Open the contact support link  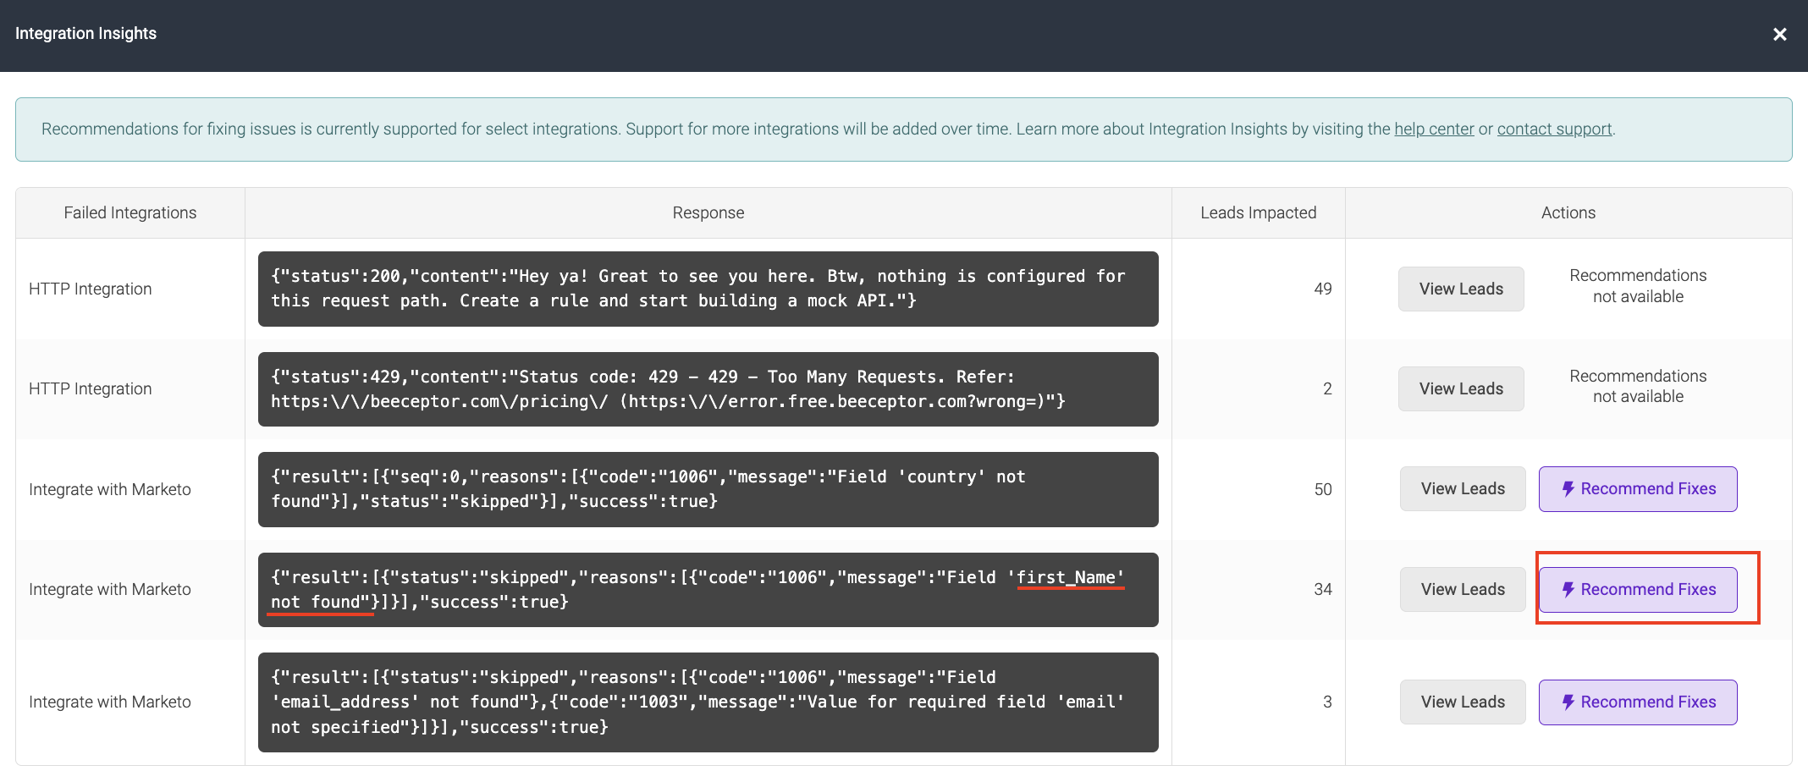point(1554,129)
